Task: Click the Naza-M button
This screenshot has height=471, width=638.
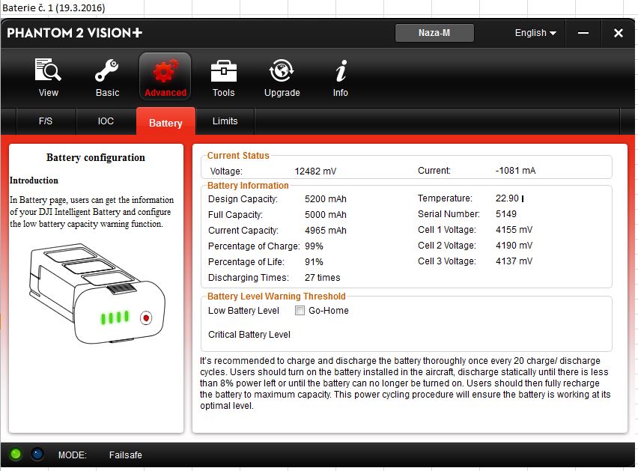Action: [434, 33]
